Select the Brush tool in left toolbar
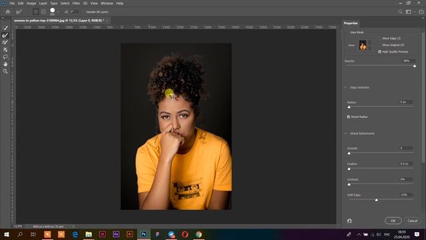 tap(5, 42)
